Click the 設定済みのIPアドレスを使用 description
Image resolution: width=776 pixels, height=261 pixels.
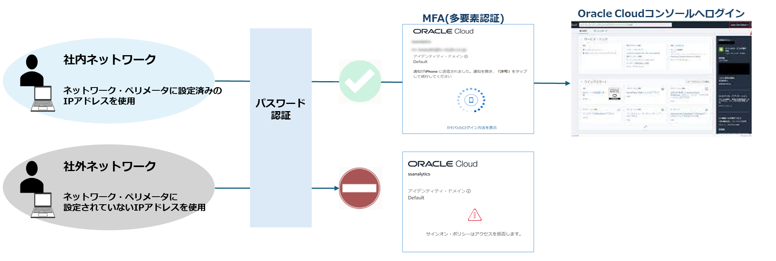click(143, 96)
